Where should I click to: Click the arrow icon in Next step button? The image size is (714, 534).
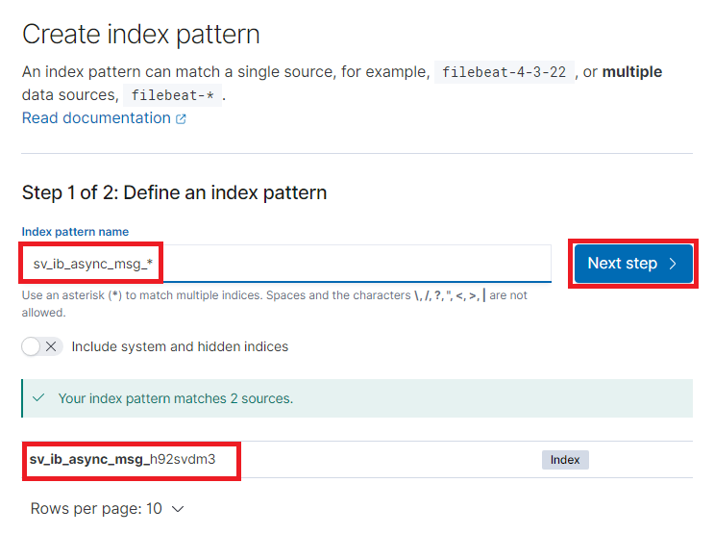click(x=673, y=264)
